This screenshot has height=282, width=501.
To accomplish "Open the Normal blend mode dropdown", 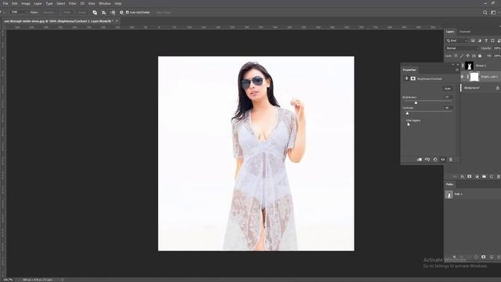I will (462, 49).
